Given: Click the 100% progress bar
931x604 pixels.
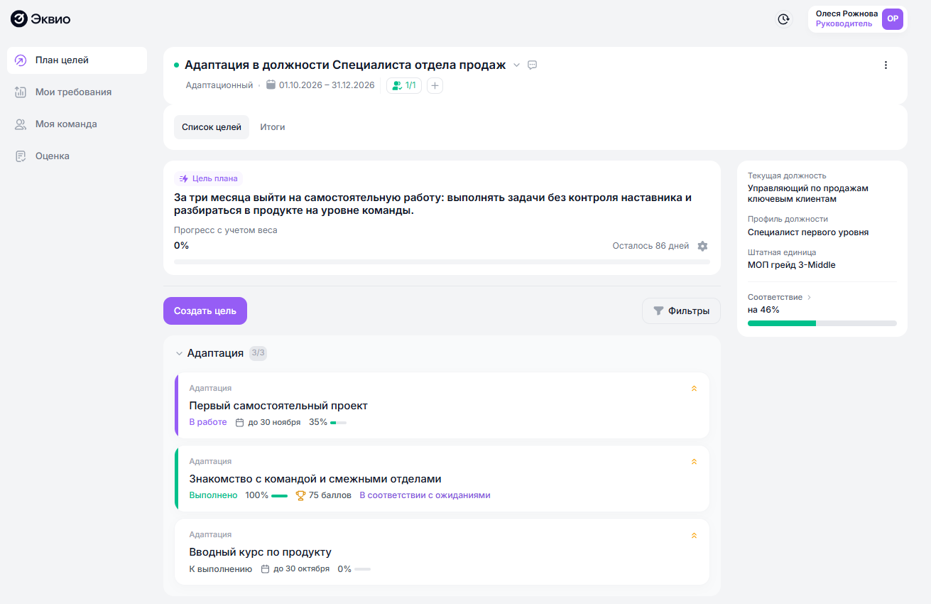Looking at the screenshot, I should tap(279, 496).
